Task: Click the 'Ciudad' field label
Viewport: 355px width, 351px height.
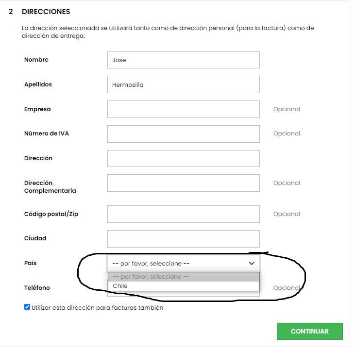Action: (x=35, y=238)
